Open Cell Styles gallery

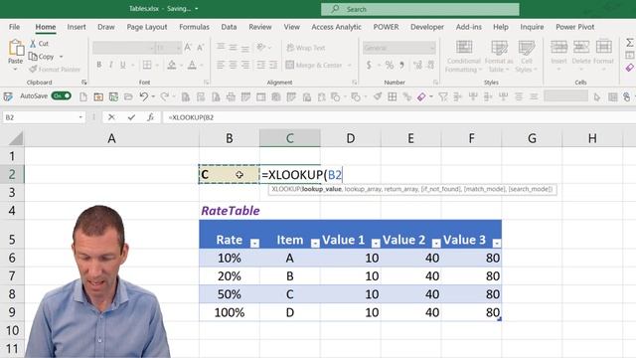click(526, 56)
